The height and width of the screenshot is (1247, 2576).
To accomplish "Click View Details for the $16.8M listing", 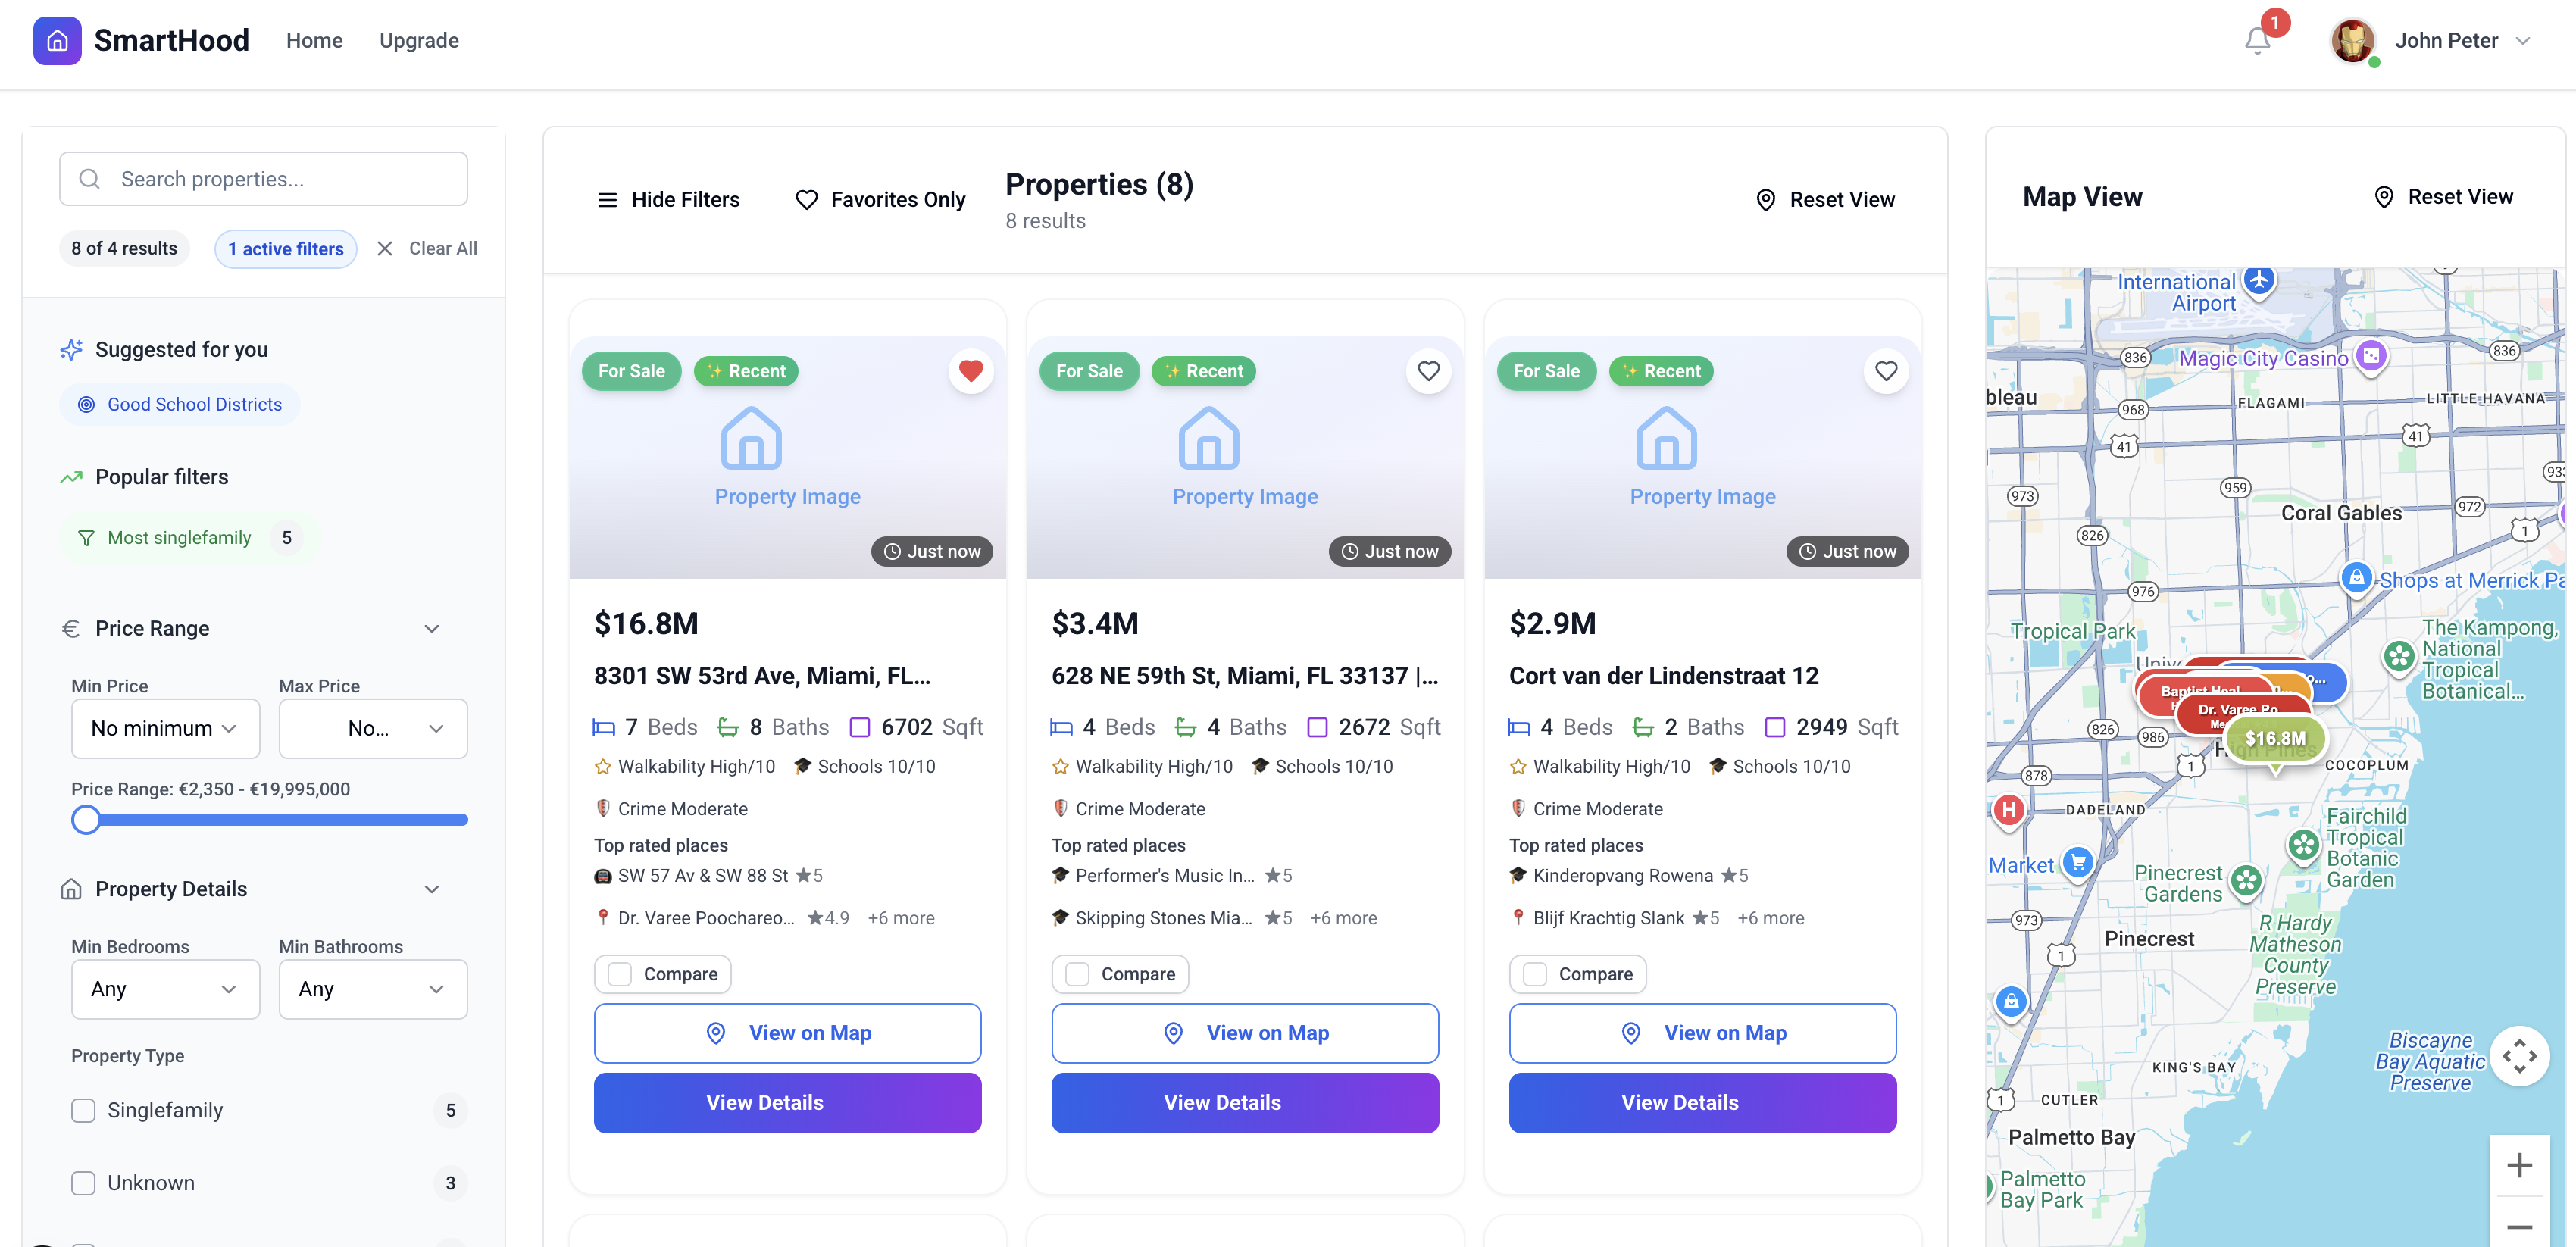I will tap(787, 1102).
